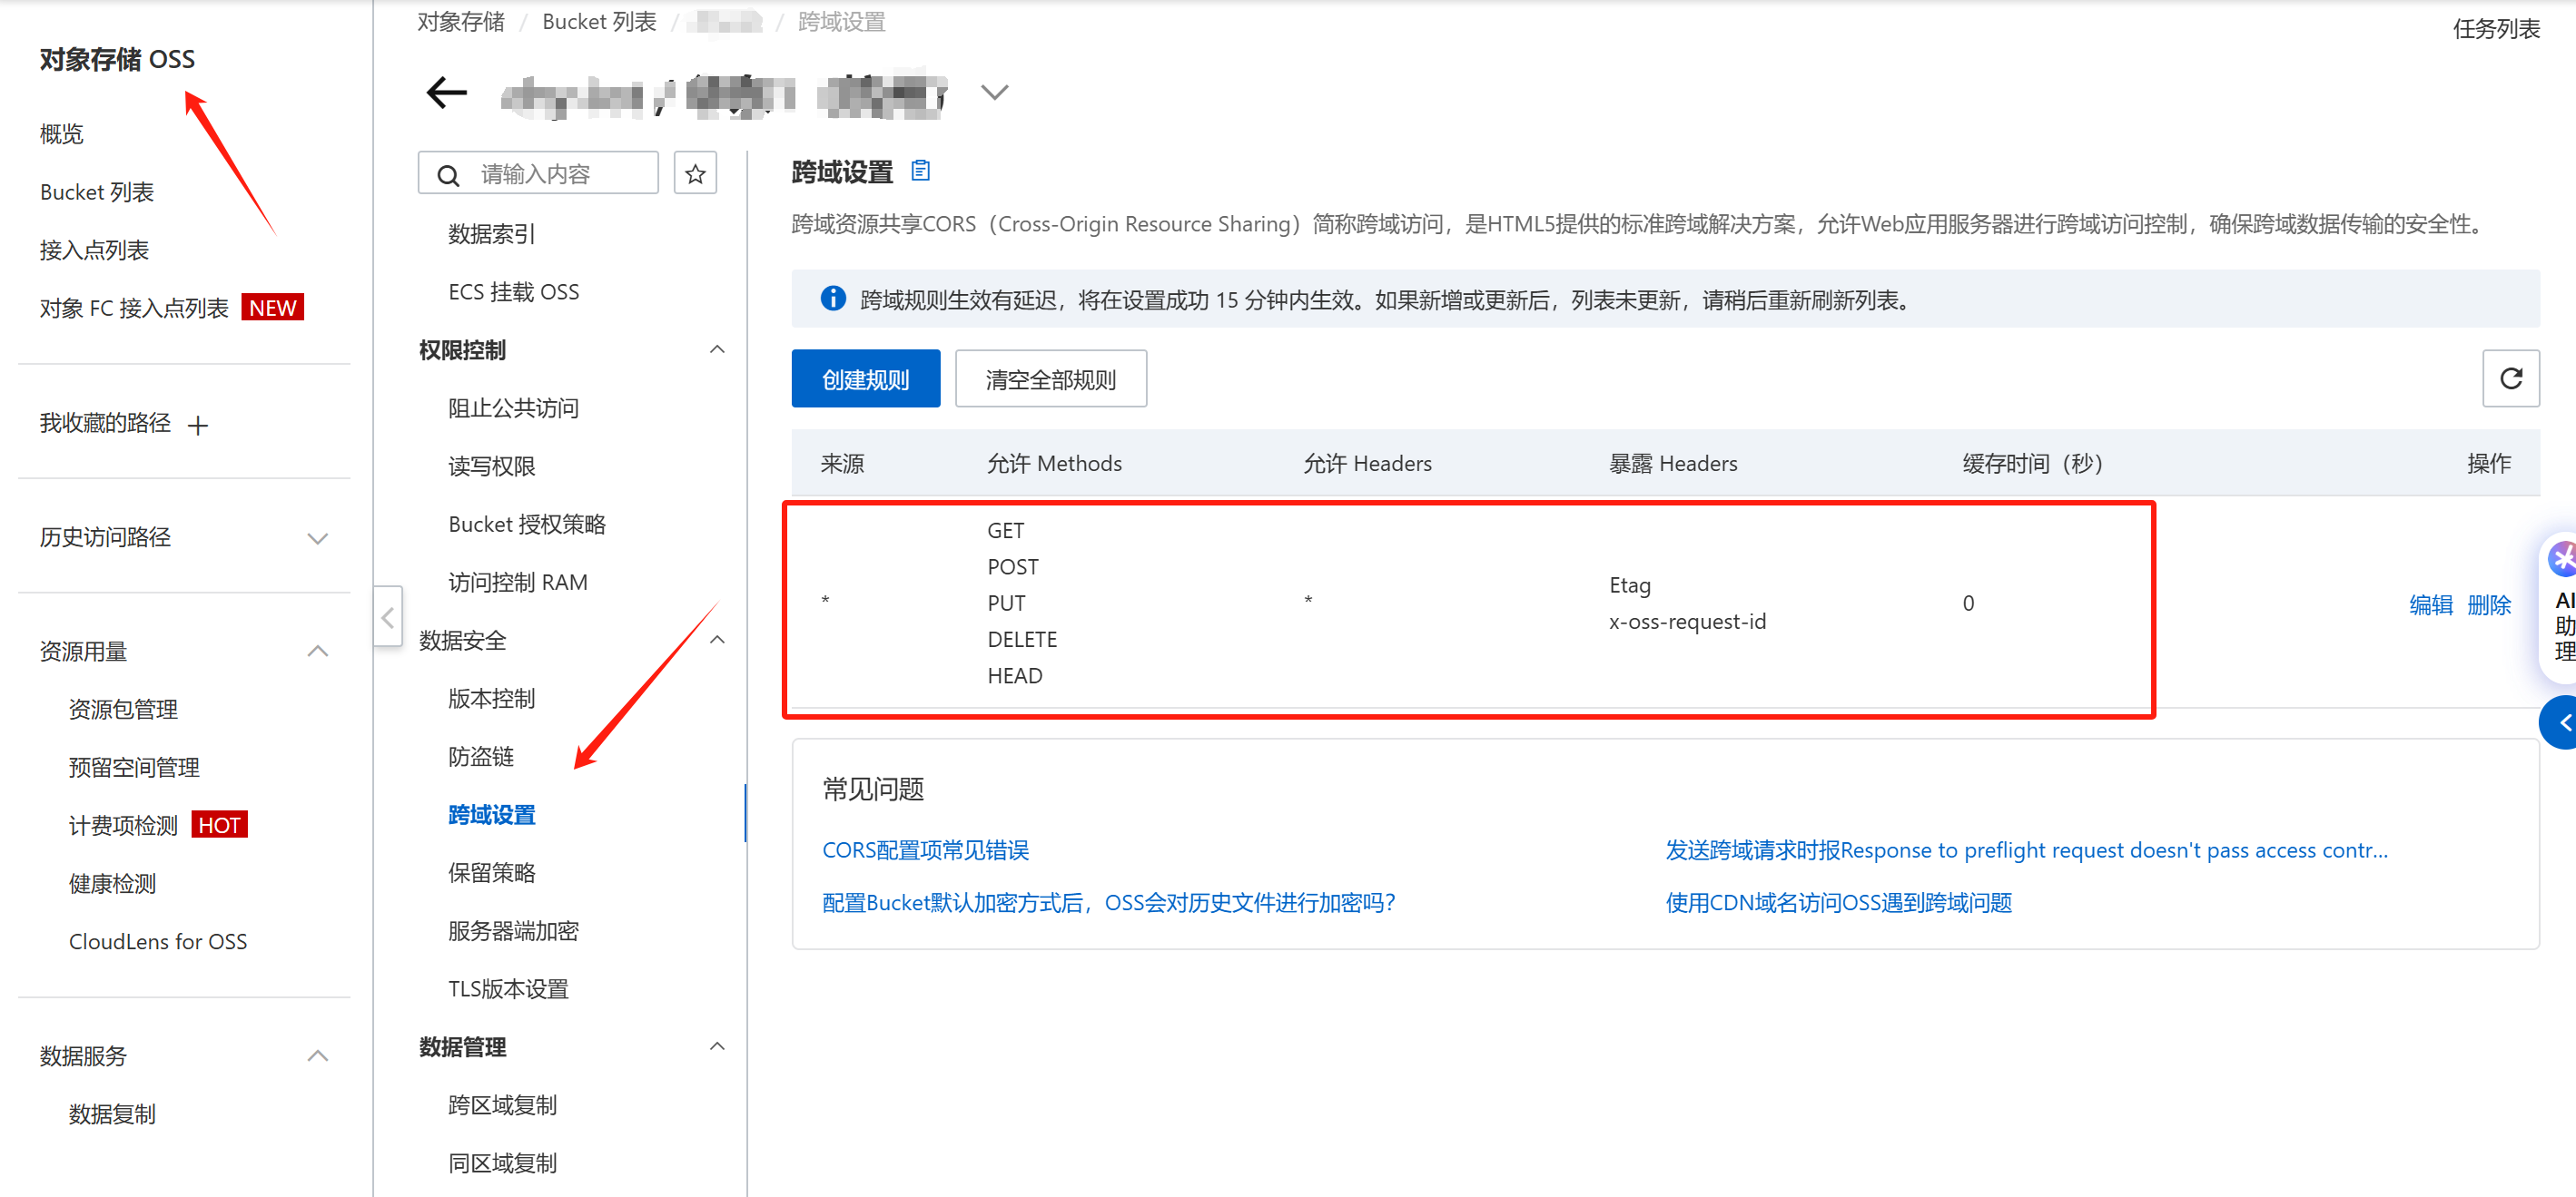Open 保留策略 menu entry
The width and height of the screenshot is (2576, 1197).
click(x=491, y=872)
